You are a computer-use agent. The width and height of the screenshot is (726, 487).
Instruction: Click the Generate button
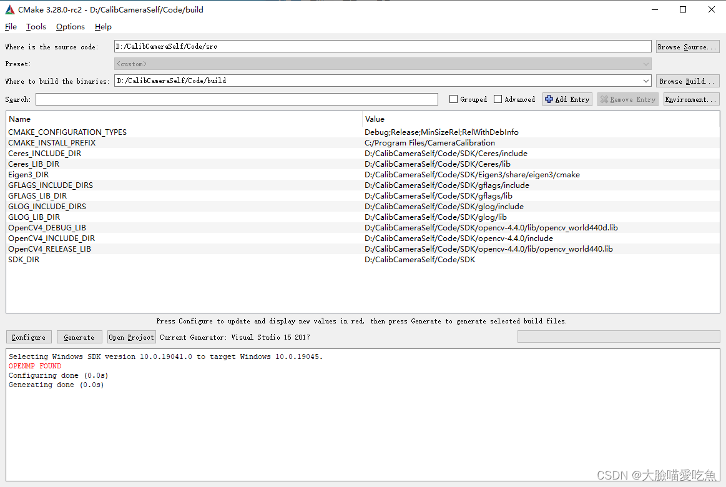(79, 337)
